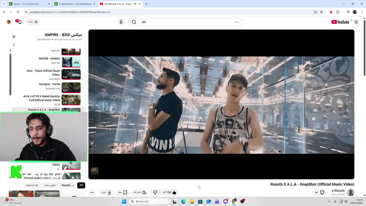Open Discord from the taskbar

[x=226, y=201]
